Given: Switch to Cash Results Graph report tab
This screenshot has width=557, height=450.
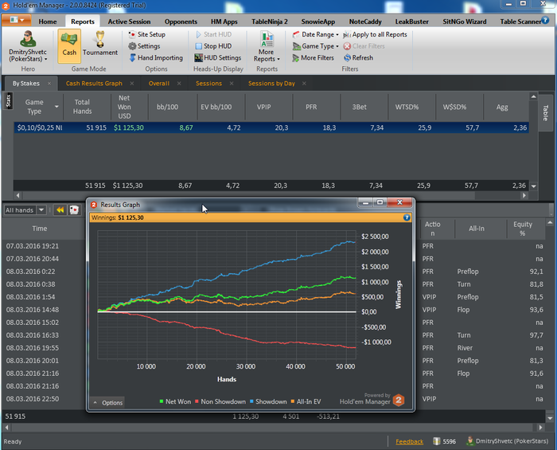Looking at the screenshot, I should point(94,84).
